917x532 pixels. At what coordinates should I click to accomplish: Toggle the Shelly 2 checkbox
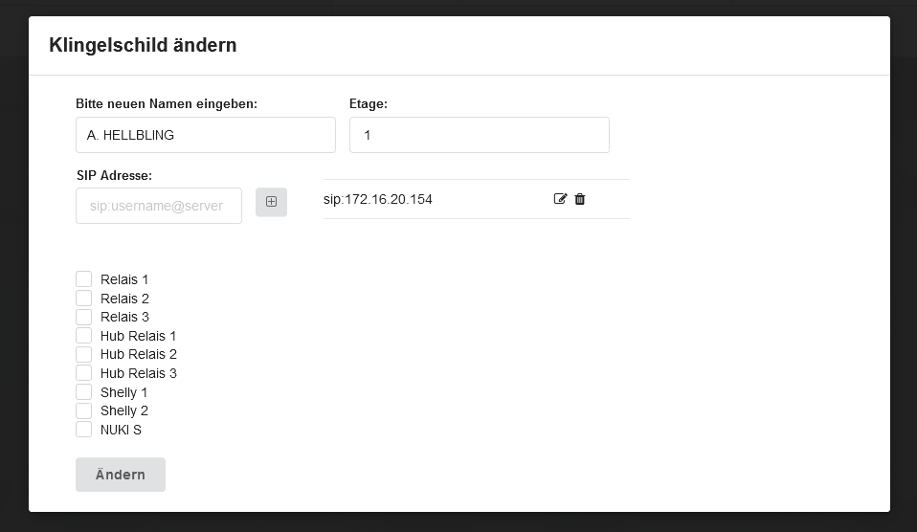[83, 410]
